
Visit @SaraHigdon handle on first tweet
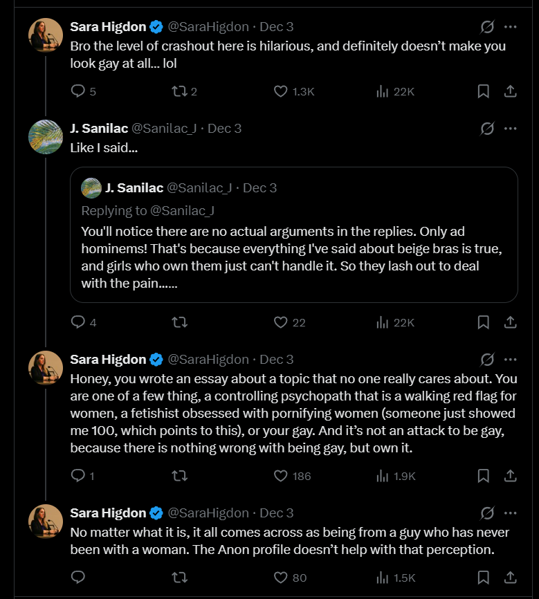(x=208, y=27)
